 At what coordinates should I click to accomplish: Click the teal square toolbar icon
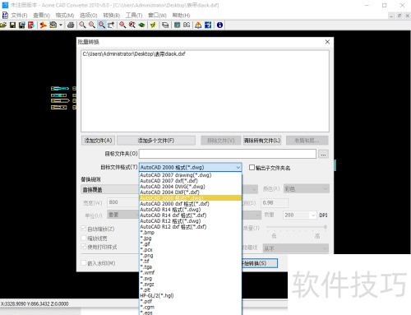pos(178,25)
